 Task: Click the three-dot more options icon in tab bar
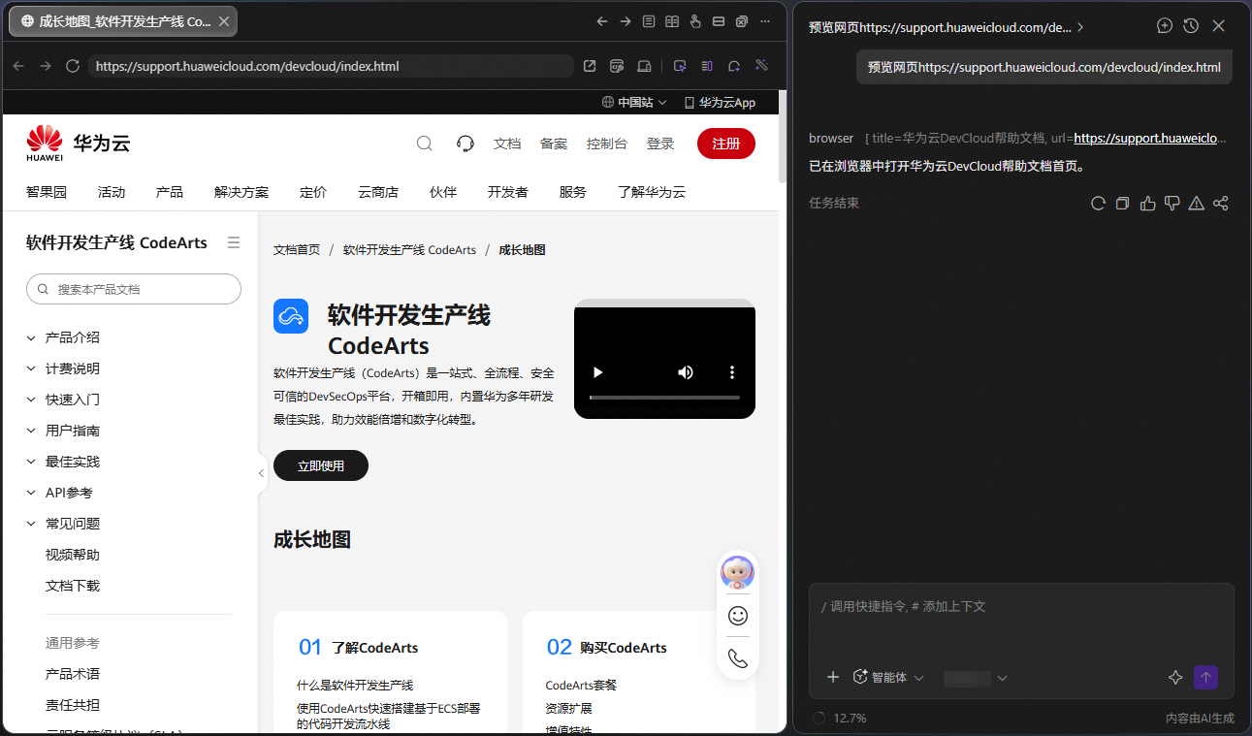click(x=765, y=21)
